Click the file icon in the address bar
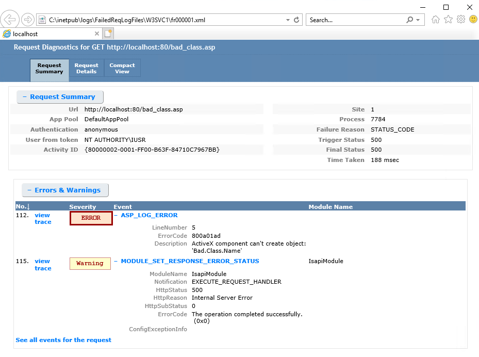 point(42,20)
